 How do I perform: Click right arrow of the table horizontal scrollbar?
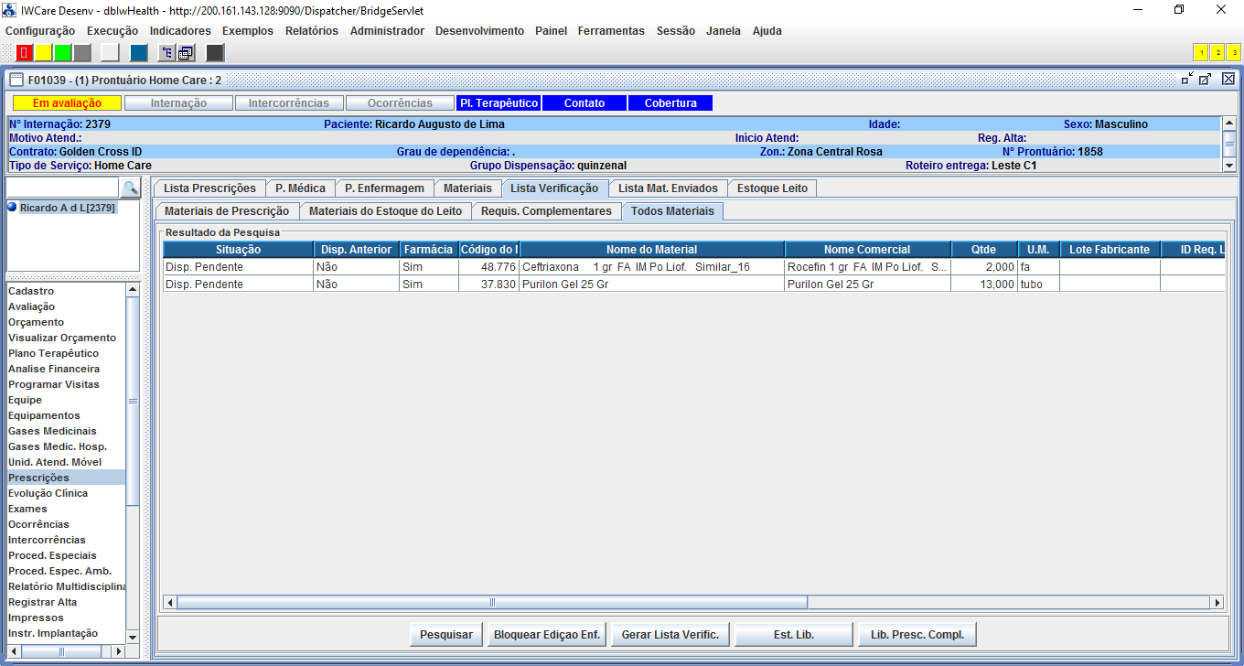point(1216,602)
